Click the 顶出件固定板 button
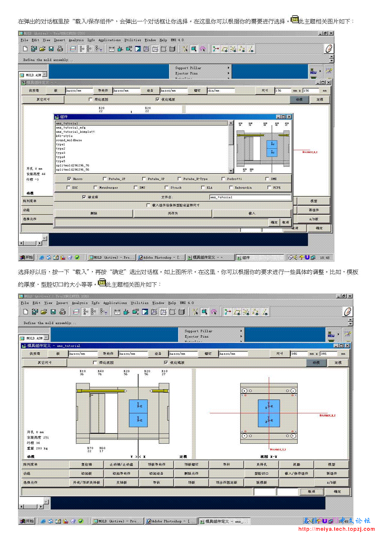The height and width of the screenshot is (535, 378). 227,482
